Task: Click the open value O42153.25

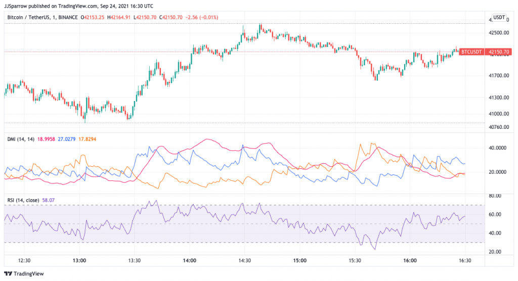Action: 92,18
